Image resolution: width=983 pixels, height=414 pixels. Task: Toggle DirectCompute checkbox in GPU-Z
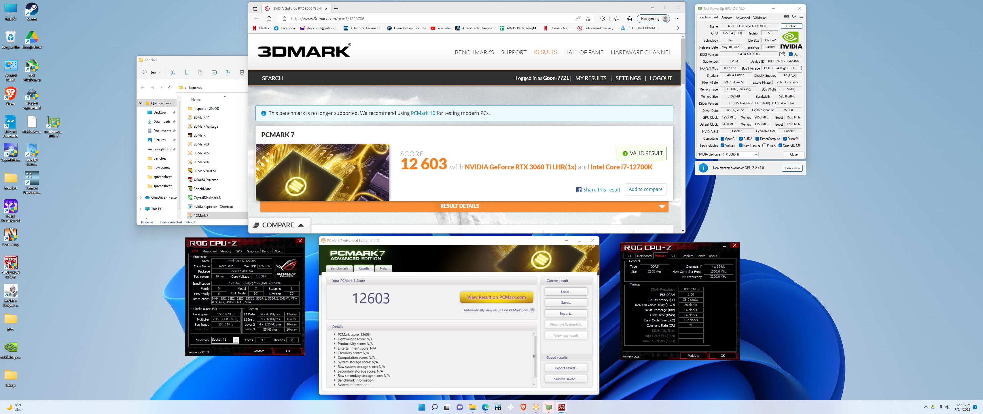click(x=757, y=139)
